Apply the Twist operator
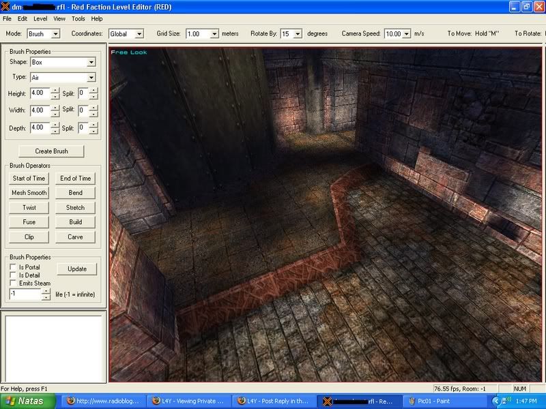 coord(29,208)
